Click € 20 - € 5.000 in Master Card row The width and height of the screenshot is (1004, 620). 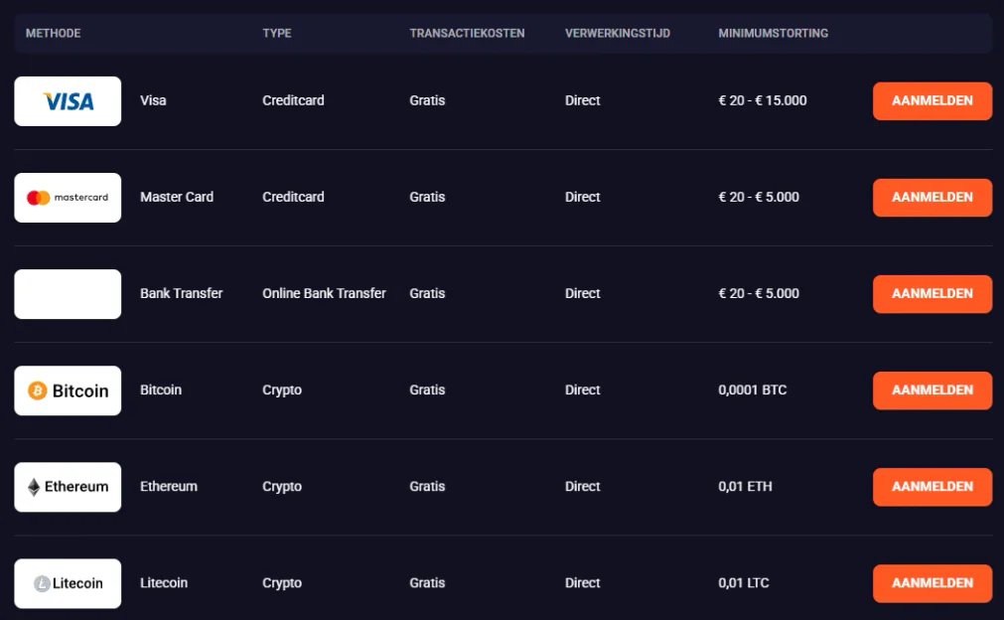pos(759,197)
